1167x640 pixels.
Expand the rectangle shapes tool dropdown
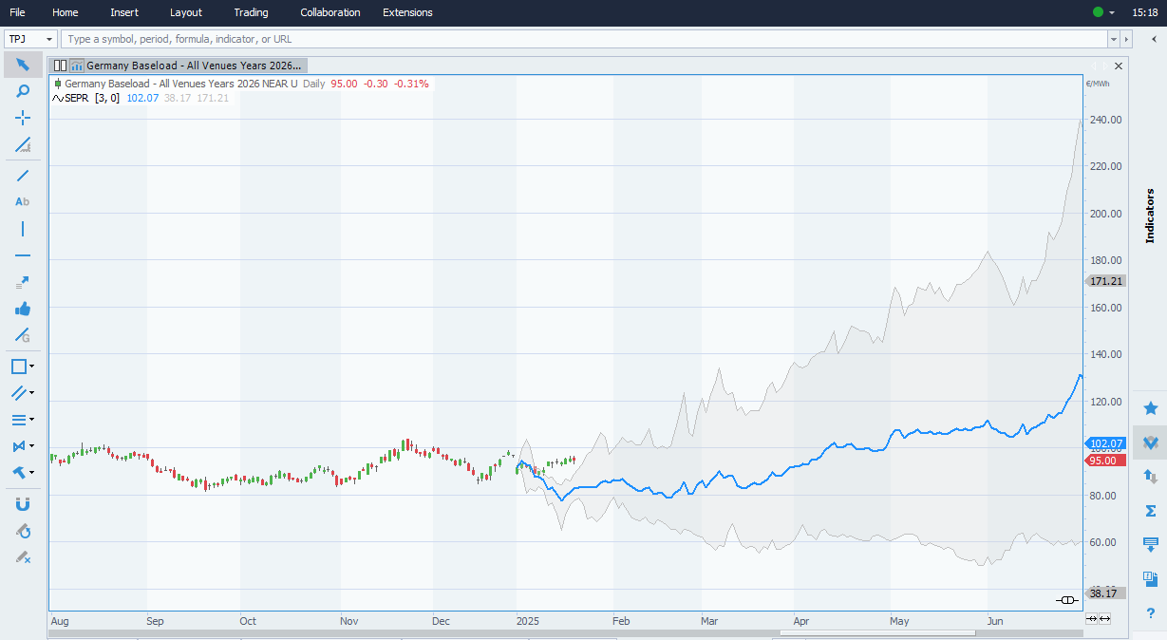(x=32, y=367)
